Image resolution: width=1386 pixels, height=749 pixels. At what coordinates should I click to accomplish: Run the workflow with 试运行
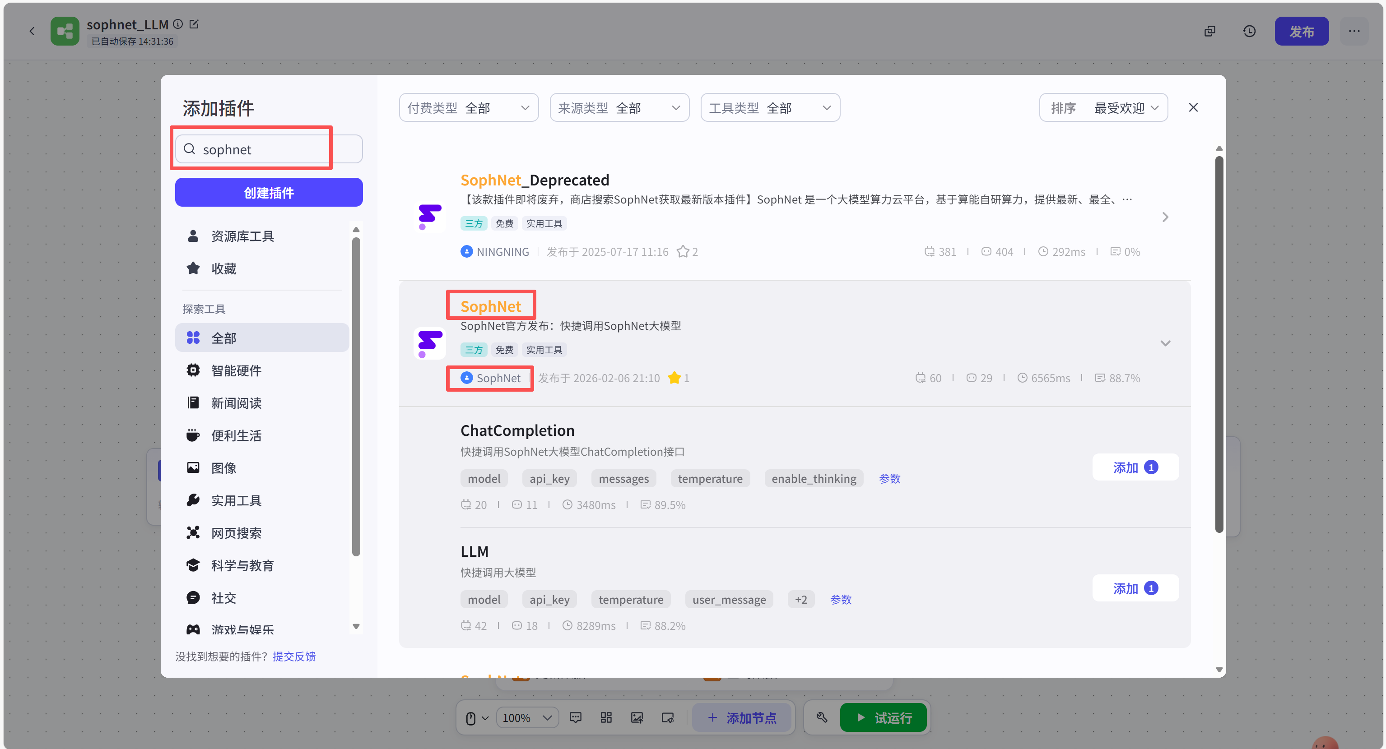tap(883, 717)
